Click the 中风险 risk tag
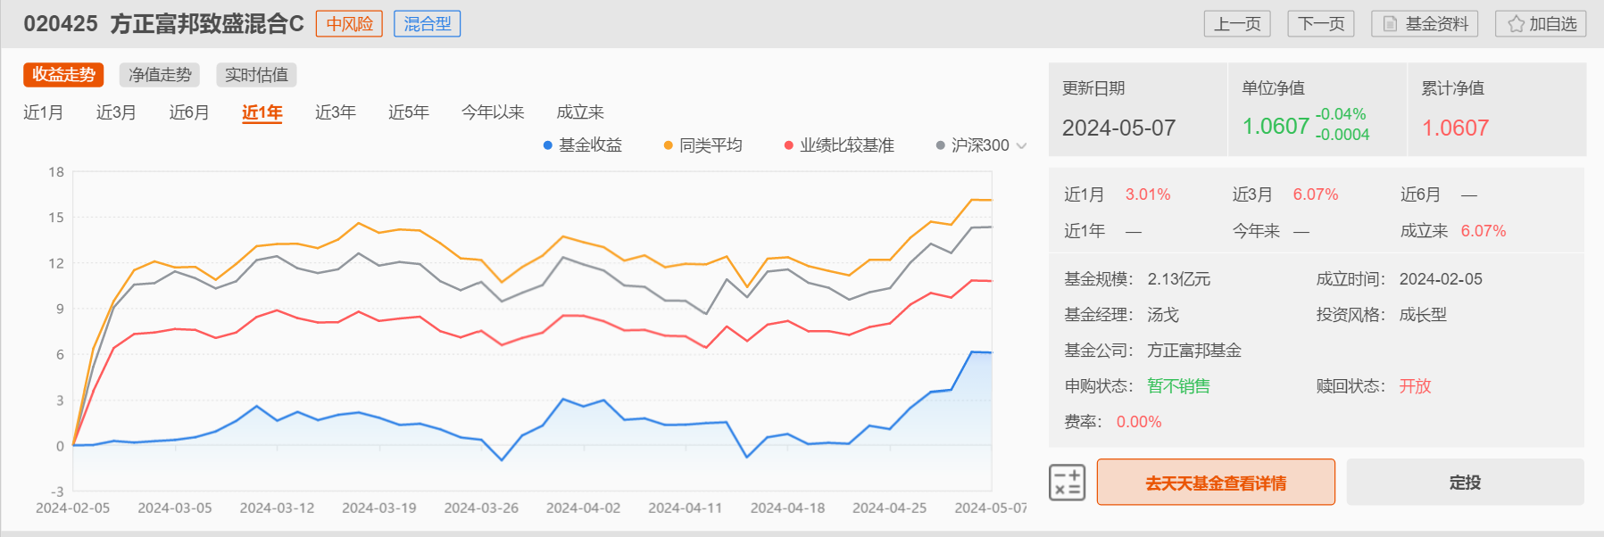Image resolution: width=1604 pixels, height=537 pixels. [x=349, y=24]
